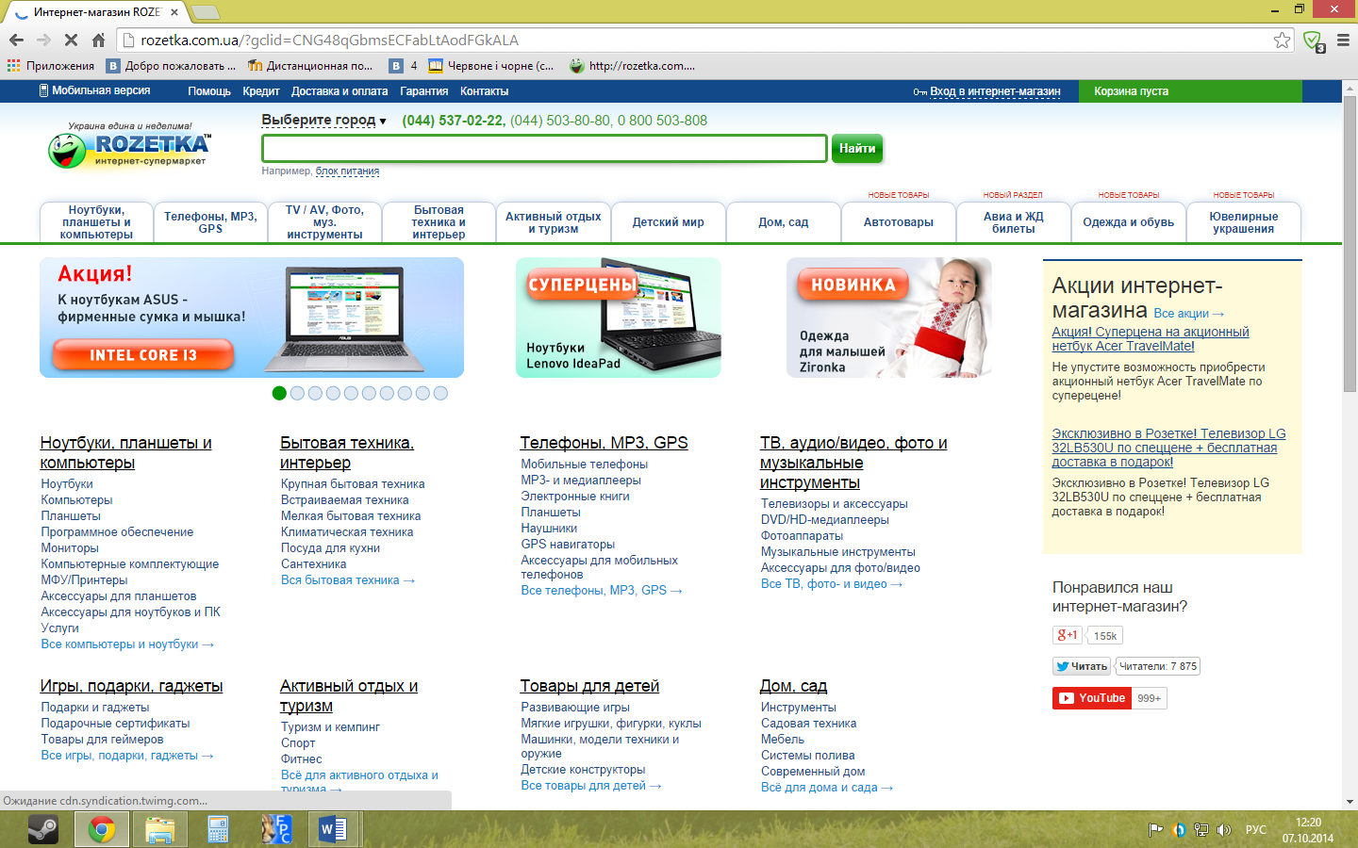Go to browser home page icon

[x=98, y=40]
